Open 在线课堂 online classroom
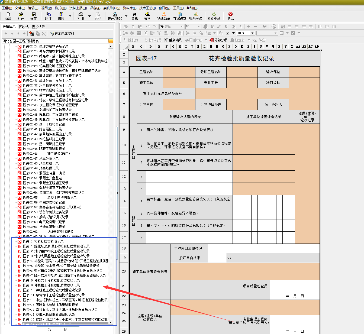This screenshot has height=334, width=364. [180, 16]
